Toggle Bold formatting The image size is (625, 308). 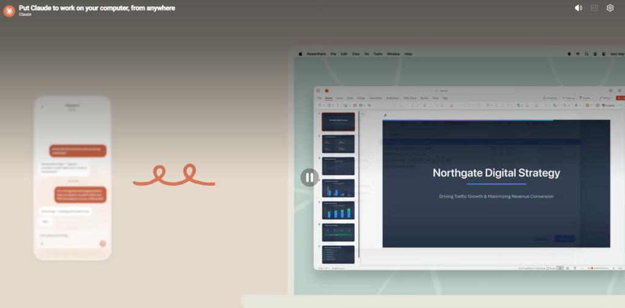pyautogui.click(x=425, y=105)
